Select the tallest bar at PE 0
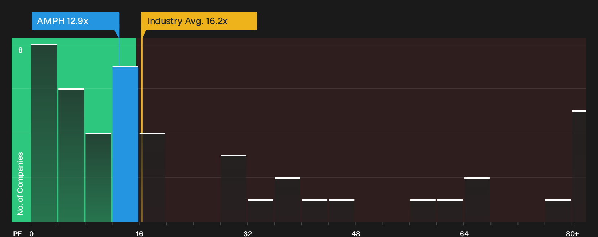This screenshot has width=598, height=237. click(x=44, y=133)
